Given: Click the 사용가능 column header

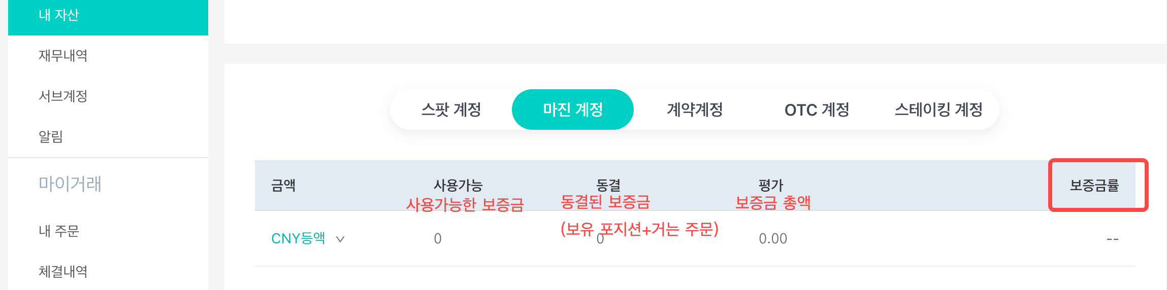Looking at the screenshot, I should (458, 185).
